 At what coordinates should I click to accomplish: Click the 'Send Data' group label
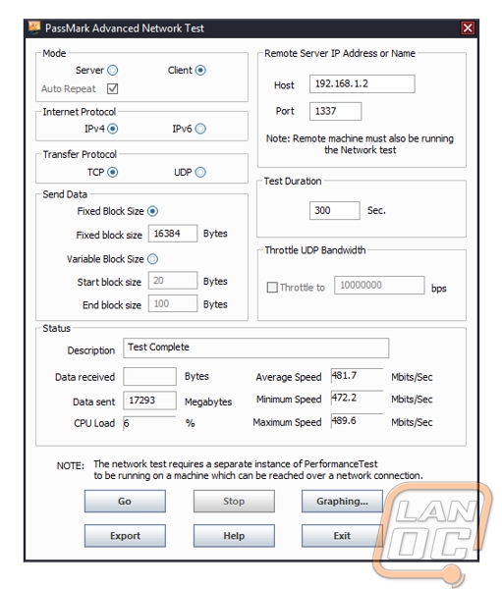pos(65,194)
